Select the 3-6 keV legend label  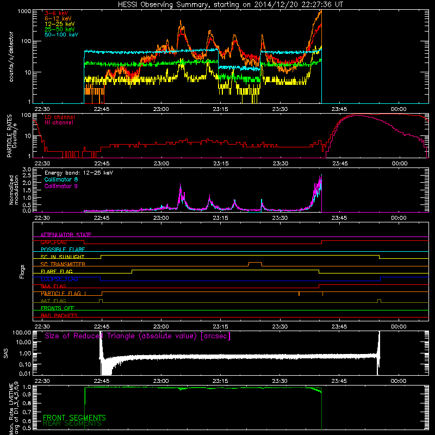(x=57, y=13)
